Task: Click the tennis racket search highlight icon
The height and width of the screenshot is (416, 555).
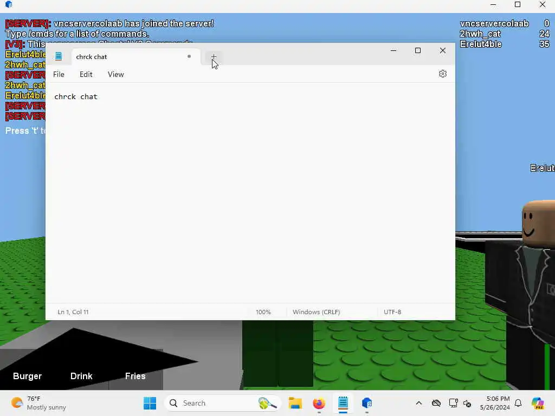Action: (267, 403)
